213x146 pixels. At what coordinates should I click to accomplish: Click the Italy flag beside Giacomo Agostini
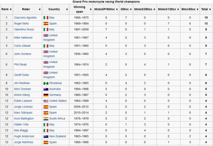tap(46, 18)
